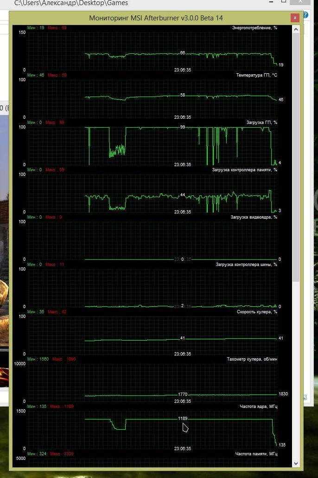This screenshot has width=318, height=478.
Task: Click the current core clock value 135
Action: (x=282, y=445)
